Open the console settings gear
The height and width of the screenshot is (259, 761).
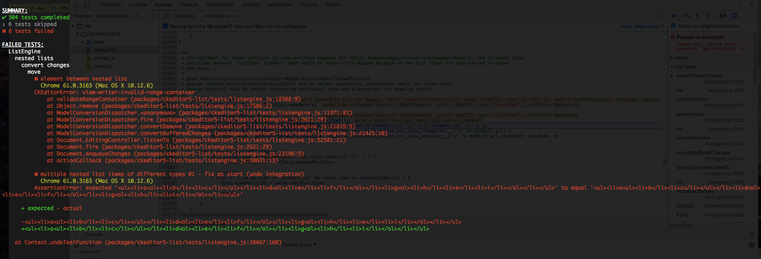pos(752,245)
